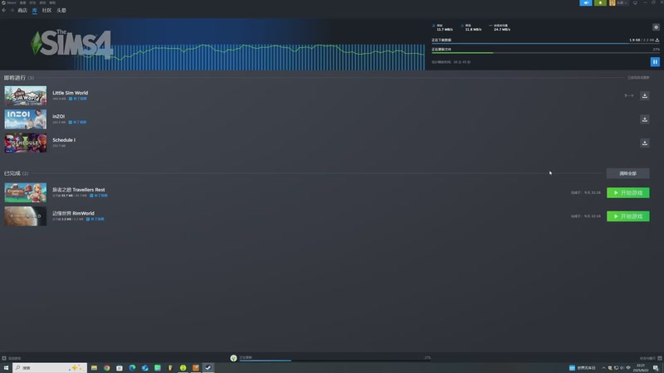Open the profile name tab
This screenshot has width=664, height=373.
(x=61, y=10)
